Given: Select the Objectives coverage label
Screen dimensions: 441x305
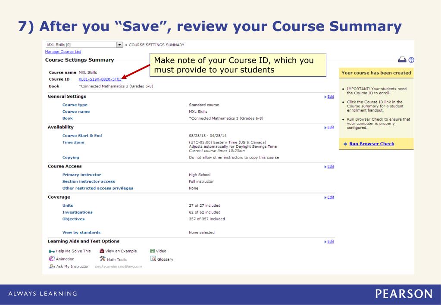Looking at the screenshot, I should [73, 219].
